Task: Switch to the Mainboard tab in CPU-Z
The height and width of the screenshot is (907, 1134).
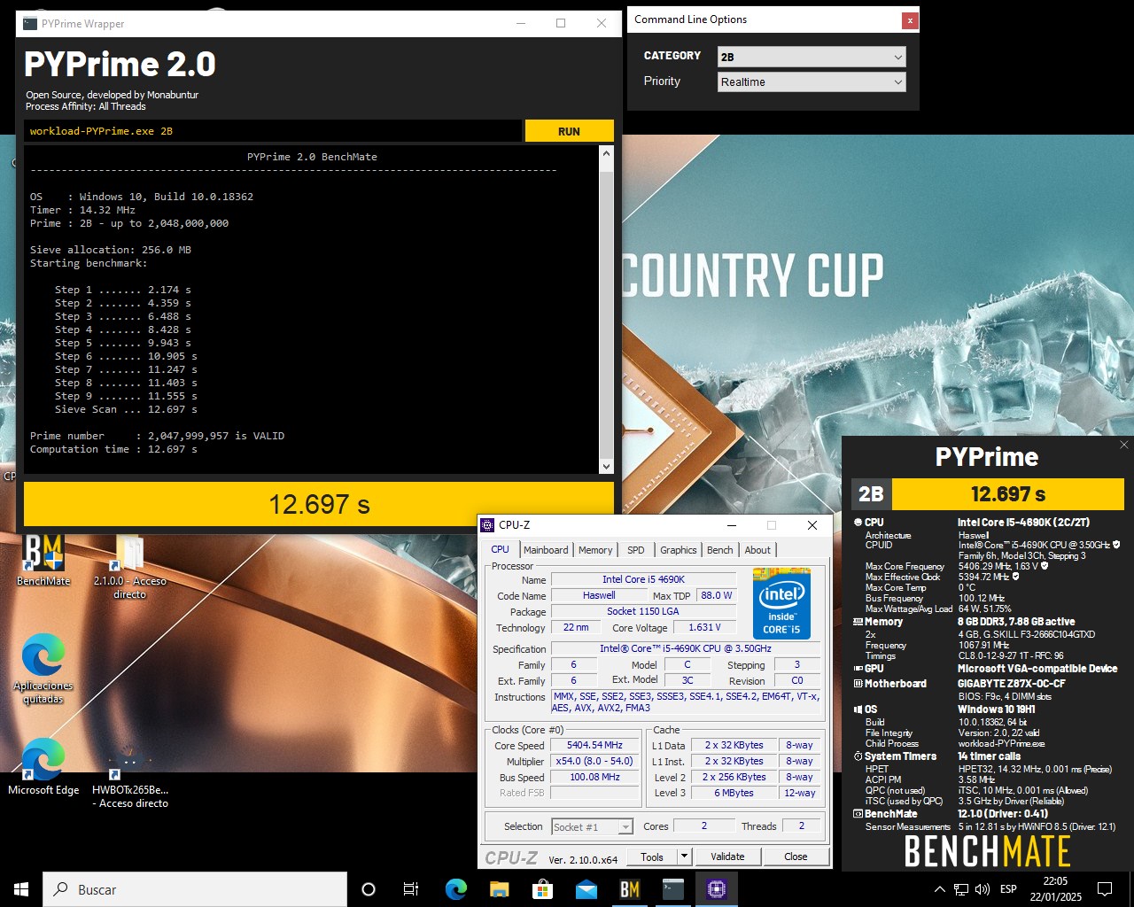Action: point(546,550)
